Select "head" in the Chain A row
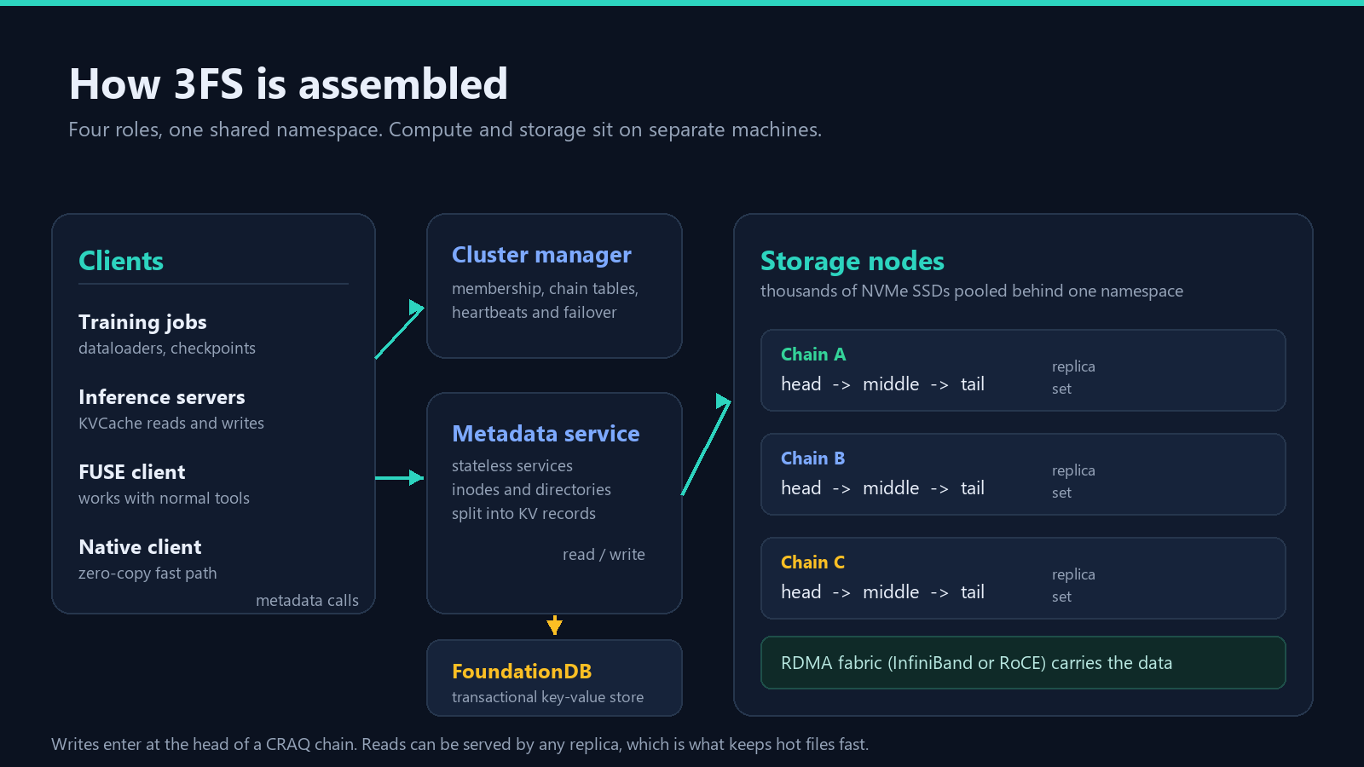Viewport: 1364px width, 767px height. (x=801, y=384)
